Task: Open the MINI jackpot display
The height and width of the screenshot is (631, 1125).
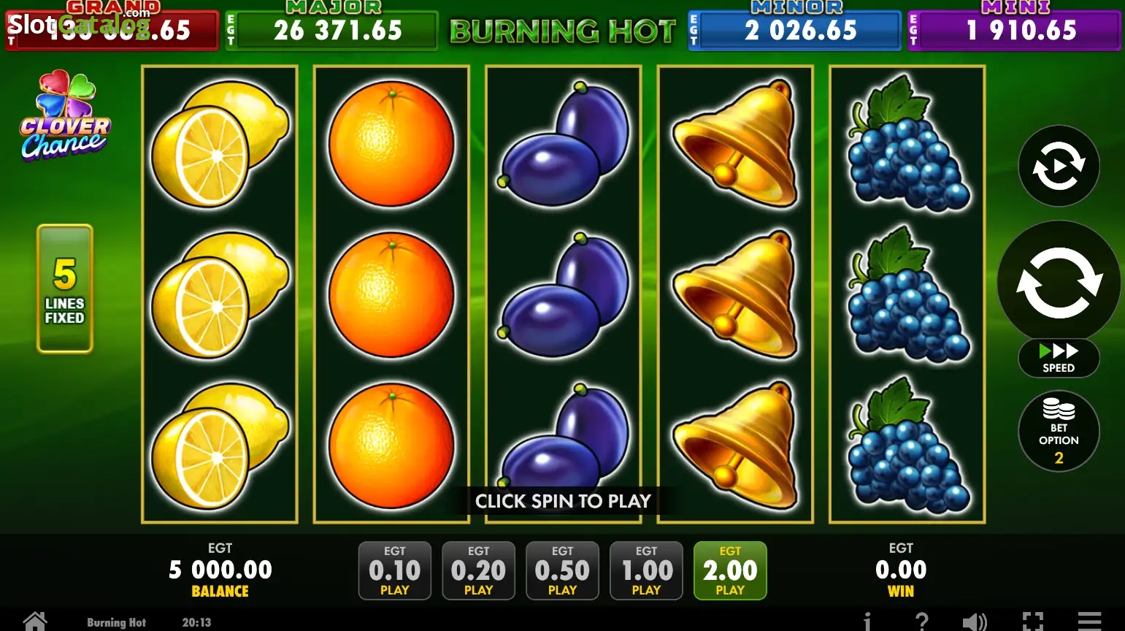Action: (1014, 29)
